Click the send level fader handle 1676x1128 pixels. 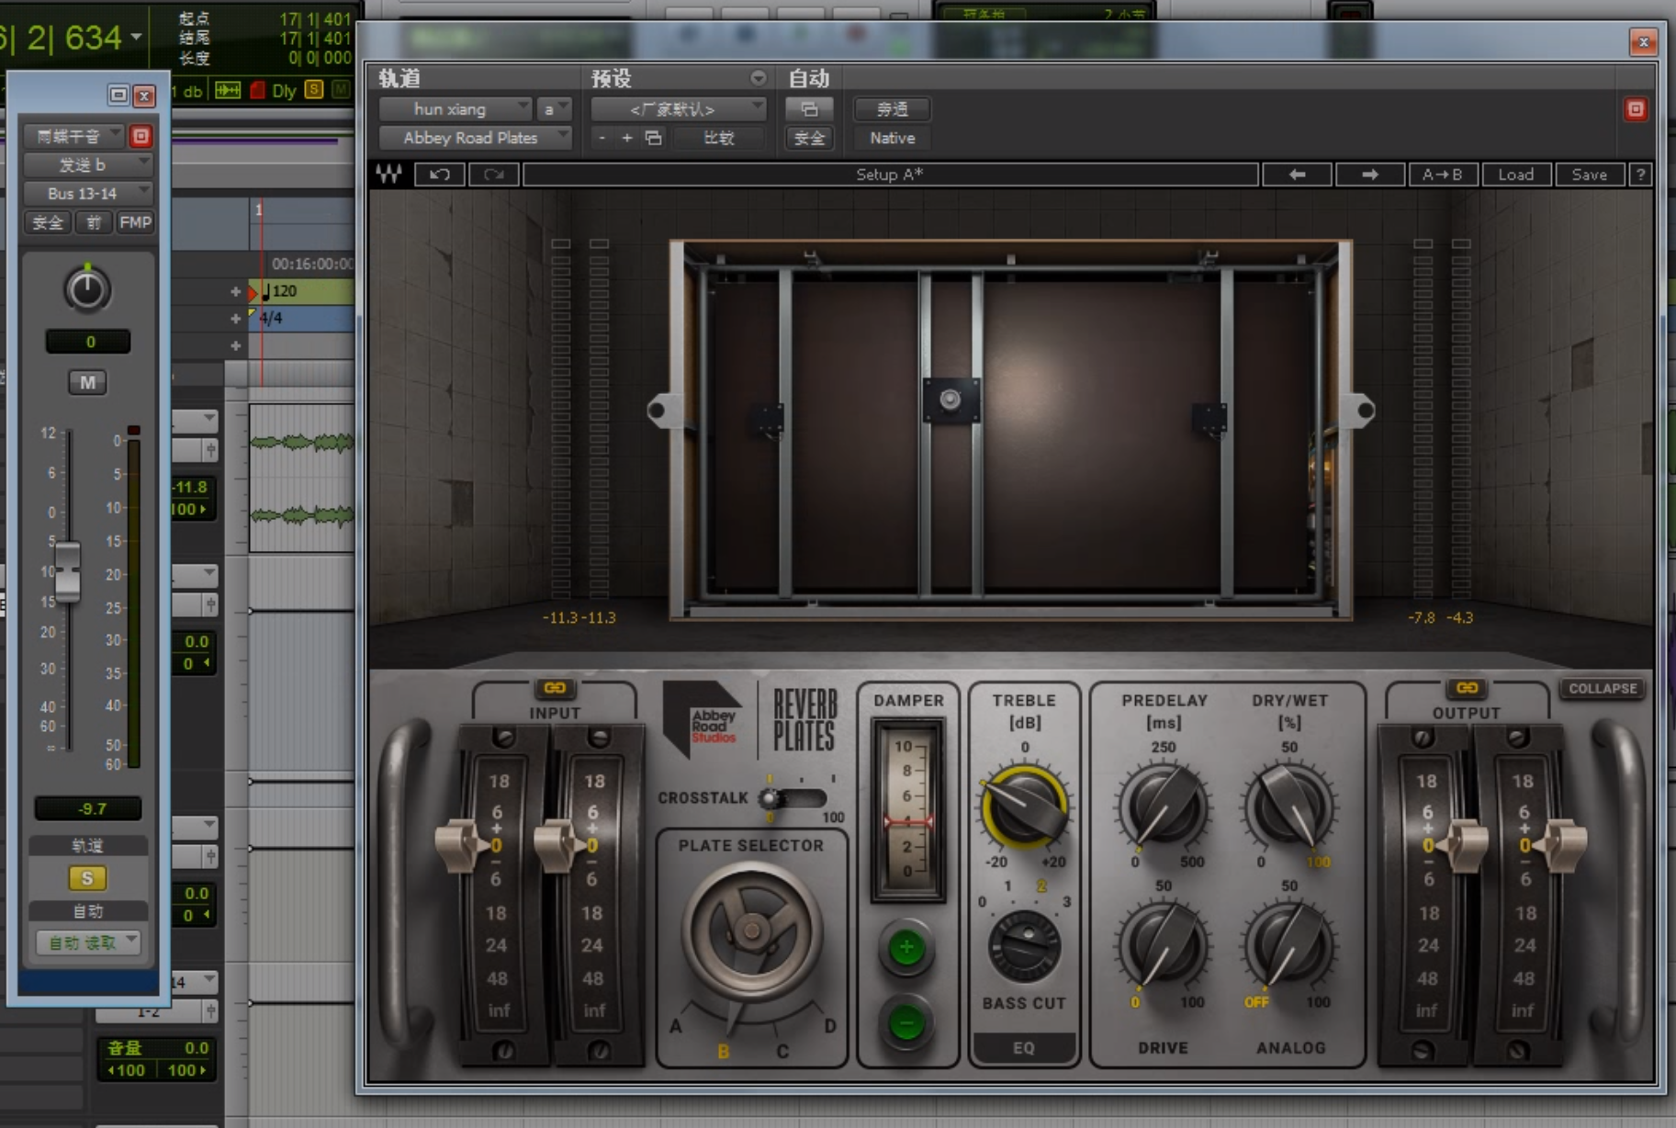(x=67, y=570)
